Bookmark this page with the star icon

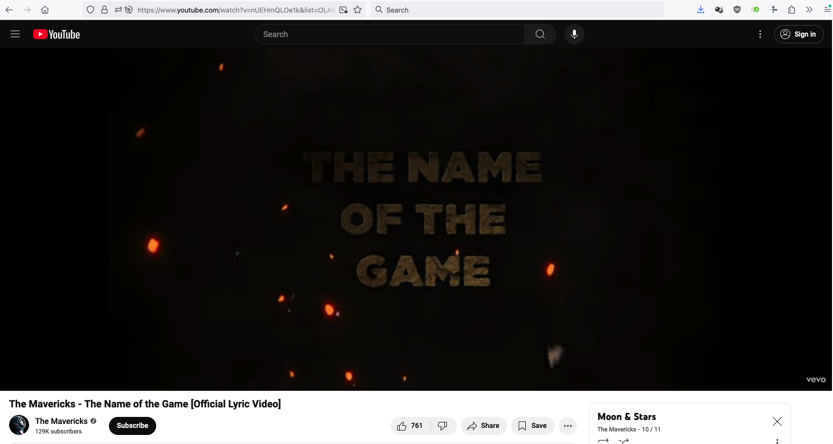click(x=358, y=10)
